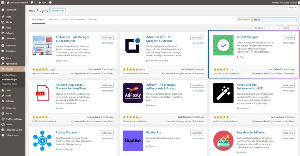This screenshot has height=156, width=300.
Task: Click the diamond icon in admin bar
Action: [50, 2]
